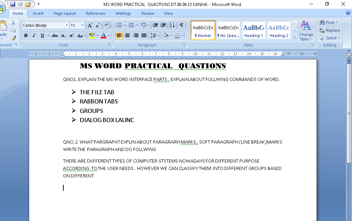352x221 pixels.
Task: Open the Mailings tab
Action: pyautogui.click(x=123, y=13)
